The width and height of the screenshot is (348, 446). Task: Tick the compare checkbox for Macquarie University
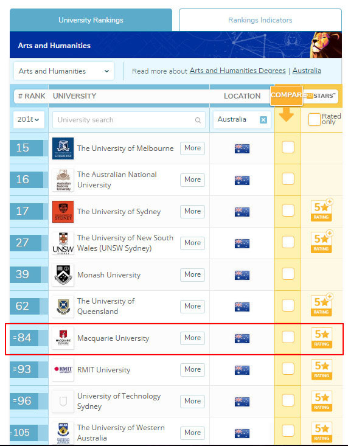[x=288, y=337]
